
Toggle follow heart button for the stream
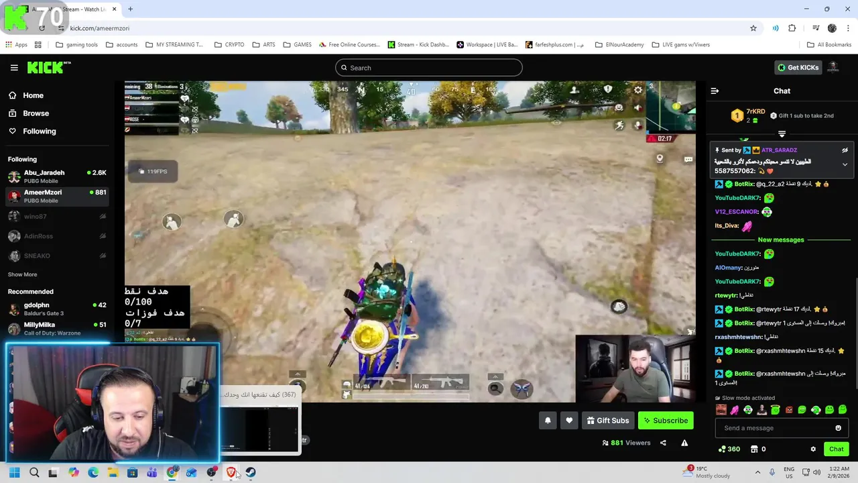(569, 421)
